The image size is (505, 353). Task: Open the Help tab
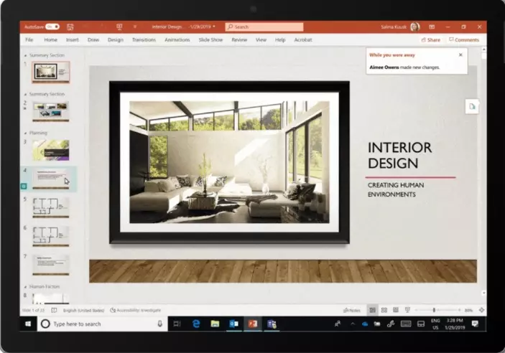[280, 39]
